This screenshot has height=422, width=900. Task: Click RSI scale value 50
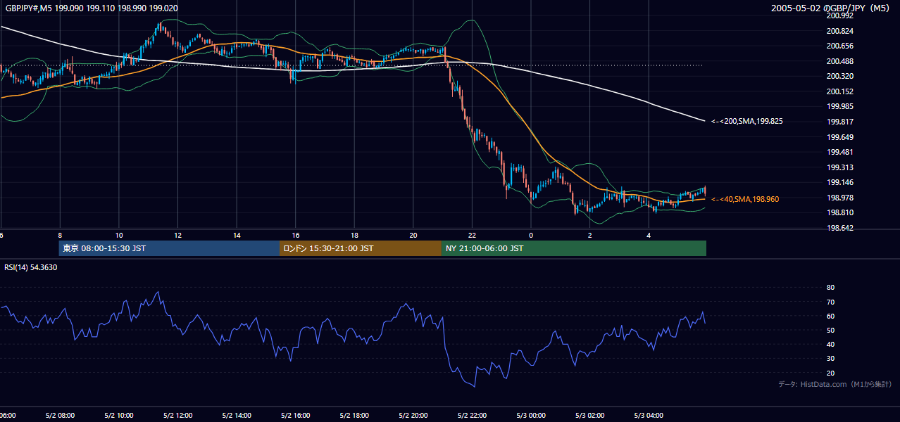click(830, 330)
